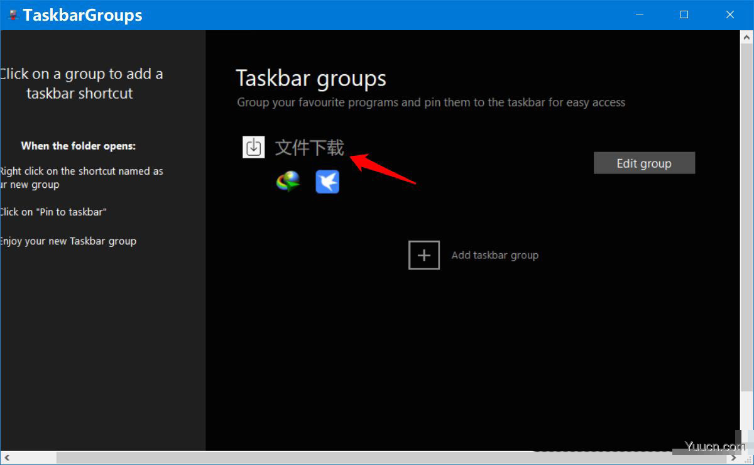Click the horizontal scrollbar left arrow

click(6, 457)
